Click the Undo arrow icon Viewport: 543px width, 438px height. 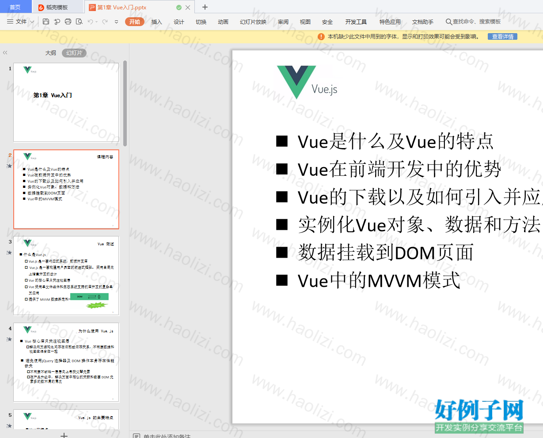90,22
